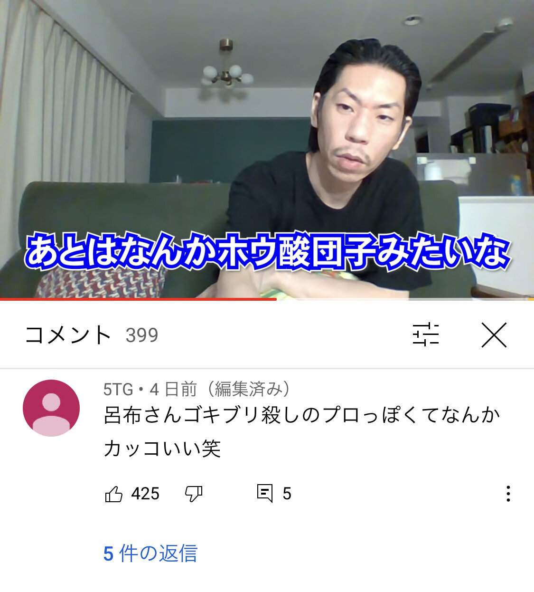Tap the 425 like count
The height and width of the screenshot is (592, 534).
145,494
